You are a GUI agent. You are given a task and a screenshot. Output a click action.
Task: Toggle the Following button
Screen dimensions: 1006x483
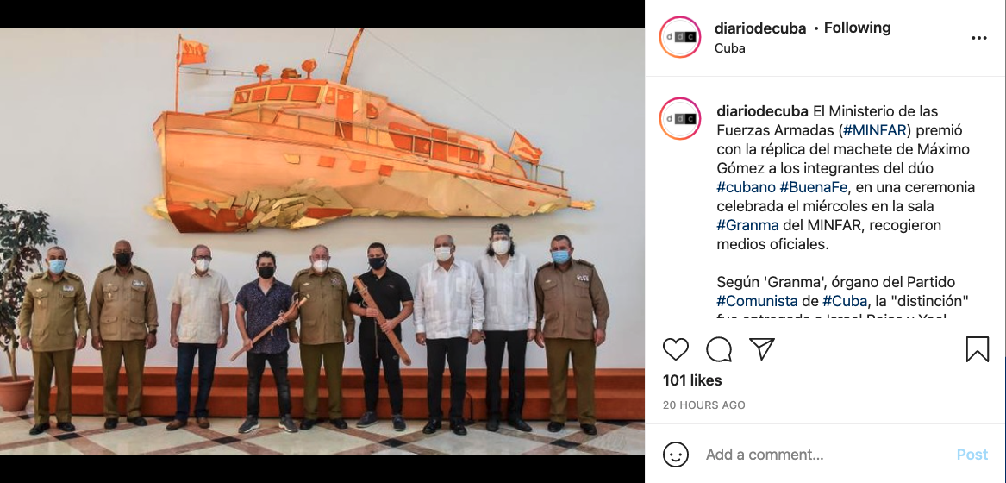(857, 28)
